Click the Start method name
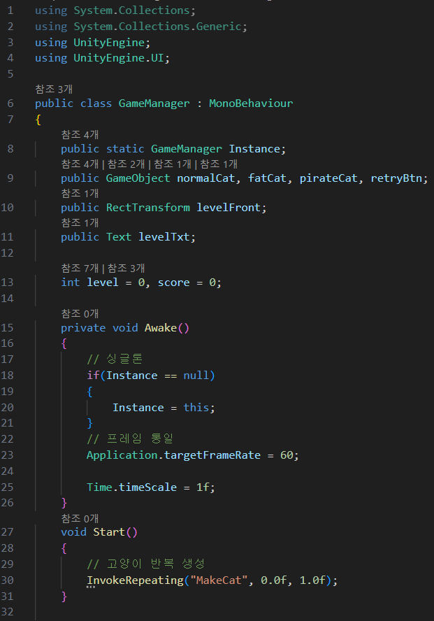The width and height of the screenshot is (434, 621). pyautogui.click(x=109, y=532)
